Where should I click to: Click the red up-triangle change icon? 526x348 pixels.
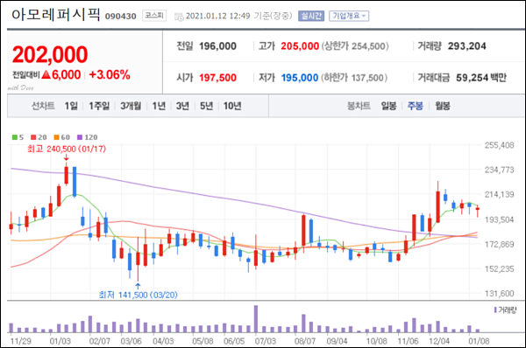point(46,74)
